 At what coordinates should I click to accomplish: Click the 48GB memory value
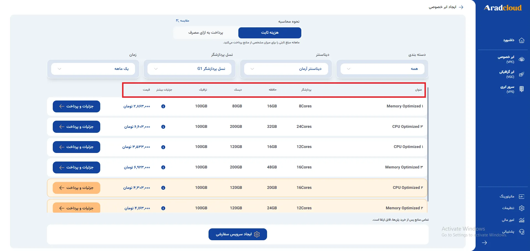pyautogui.click(x=272, y=167)
